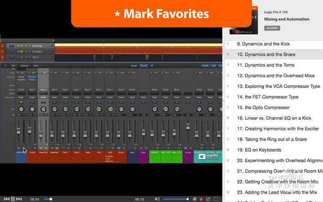Star lesson 17 Creating Harmonics with Exciter
This screenshot has width=323, height=202.
[228, 129]
